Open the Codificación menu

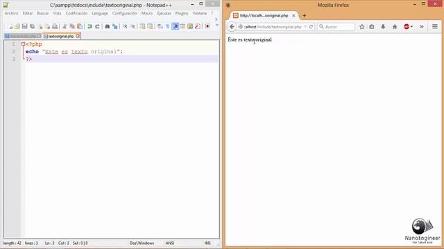pos(76,13)
